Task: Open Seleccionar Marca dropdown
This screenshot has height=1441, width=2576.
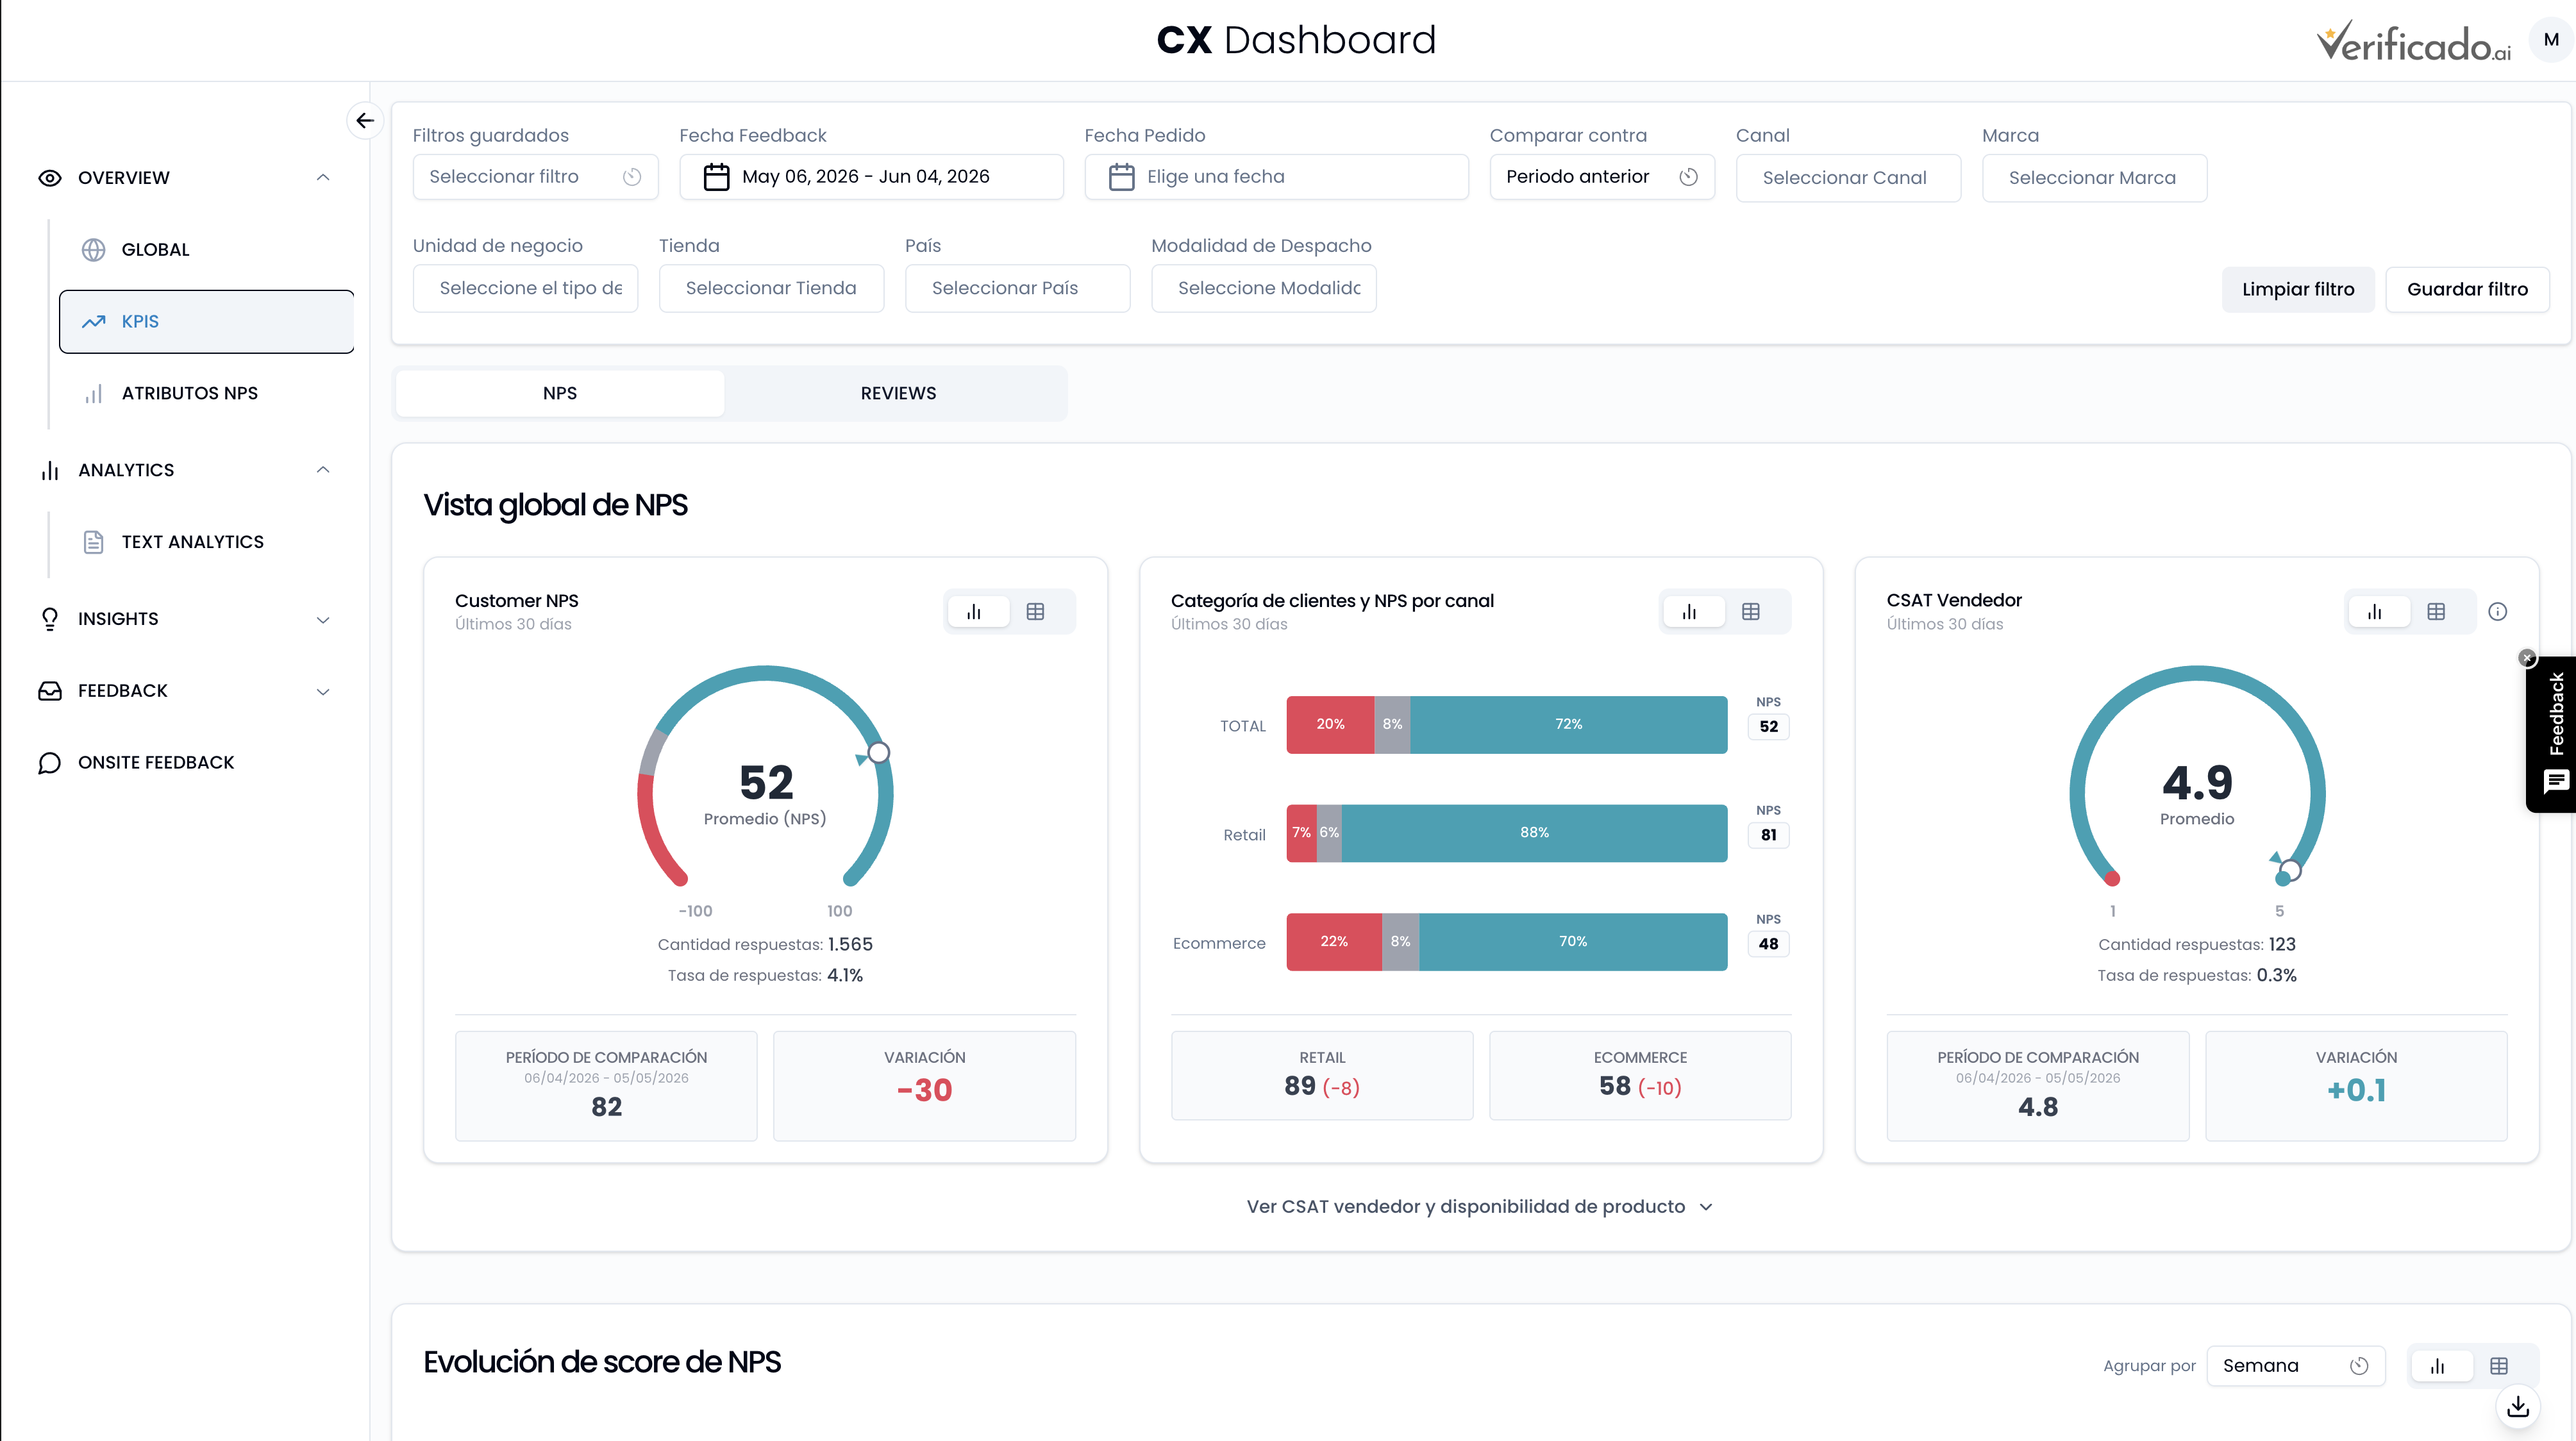Action: pos(2094,178)
